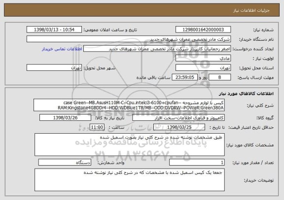Select the delivery province field 'تهران'
284x200 pixels.
(x=203, y=68)
